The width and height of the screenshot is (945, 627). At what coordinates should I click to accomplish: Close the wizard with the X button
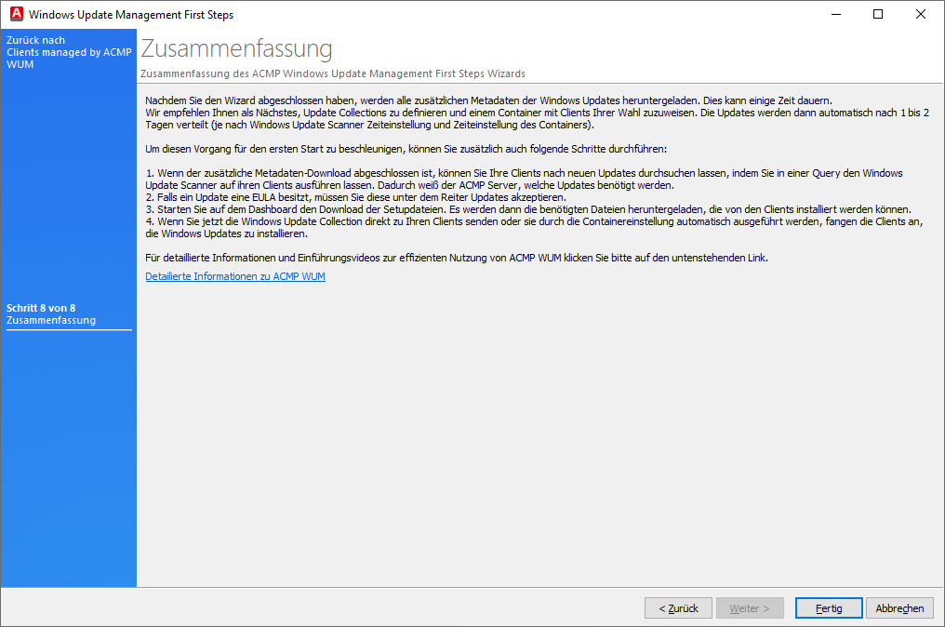(920, 15)
